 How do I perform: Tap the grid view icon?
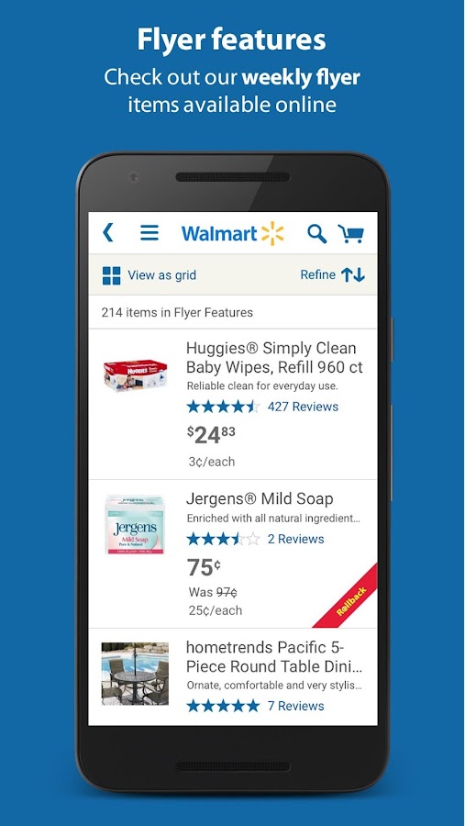coord(111,275)
